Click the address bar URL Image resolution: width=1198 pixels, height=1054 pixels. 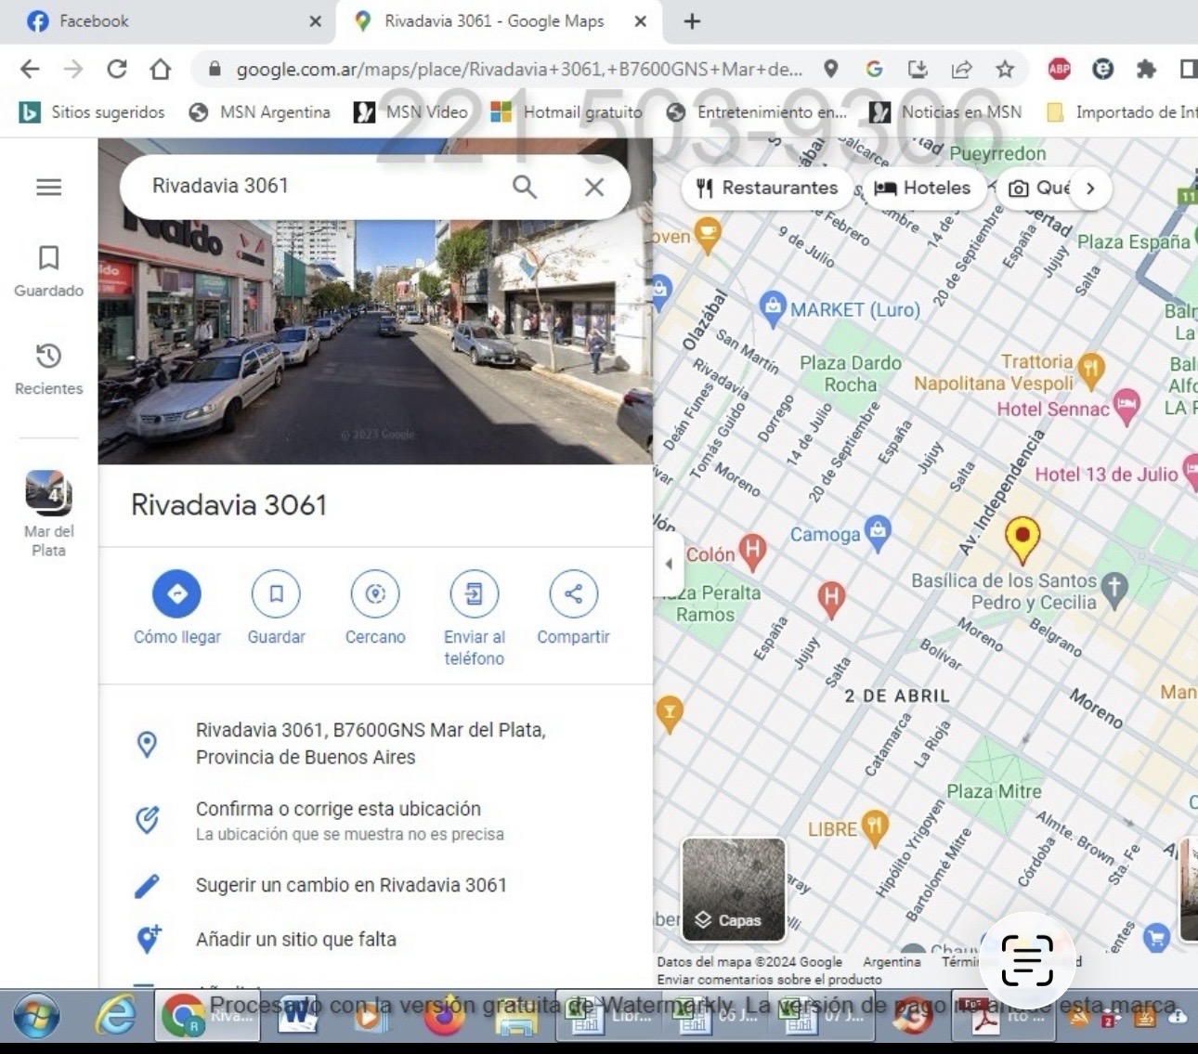tap(519, 69)
